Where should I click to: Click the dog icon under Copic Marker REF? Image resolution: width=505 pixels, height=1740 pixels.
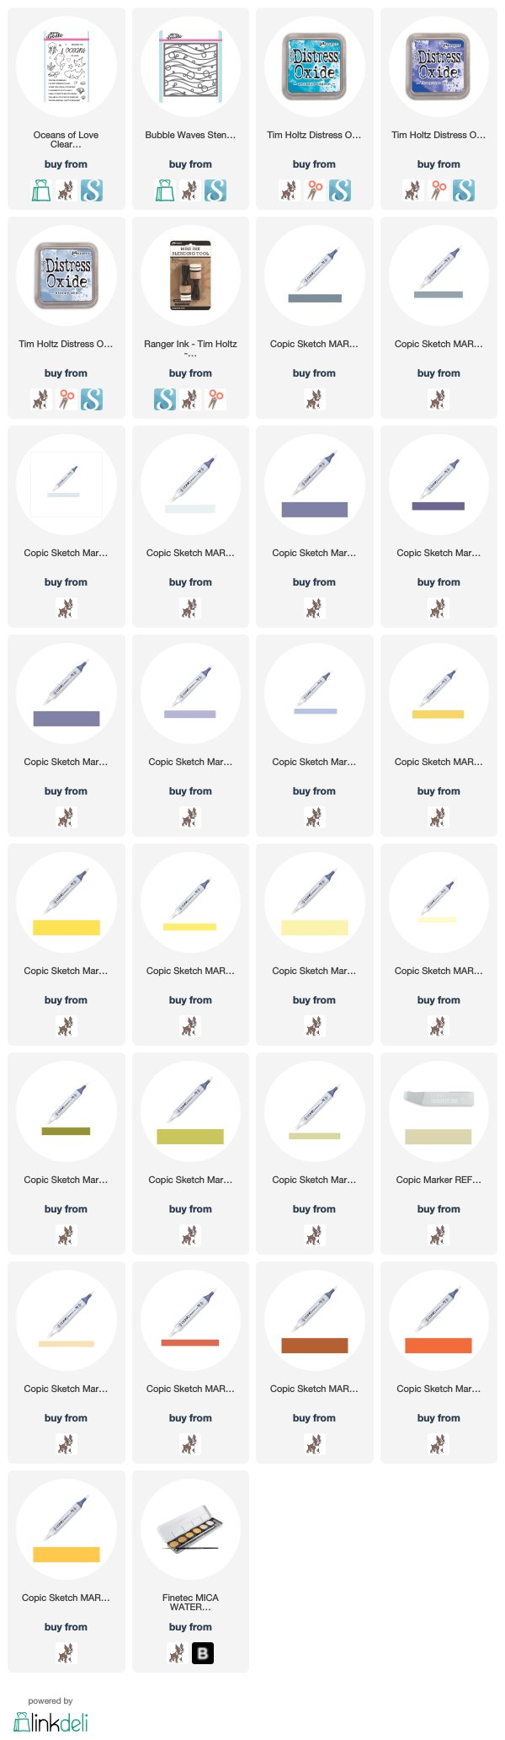coord(439,1235)
